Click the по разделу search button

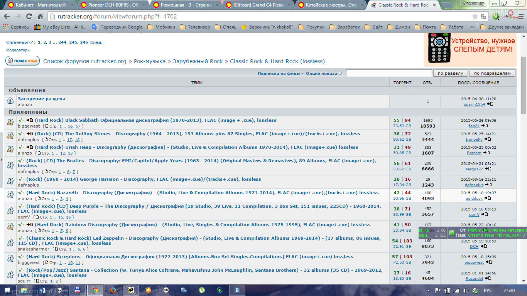coord(450,73)
